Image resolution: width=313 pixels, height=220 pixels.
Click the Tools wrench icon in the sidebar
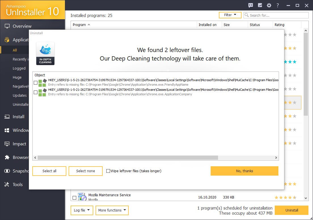pos(6,184)
